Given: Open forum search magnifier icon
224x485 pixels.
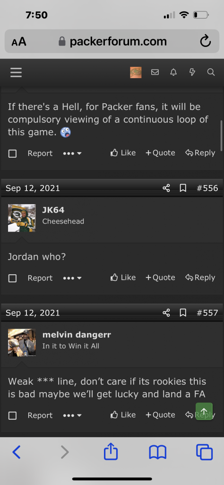Looking at the screenshot, I should coord(211,72).
